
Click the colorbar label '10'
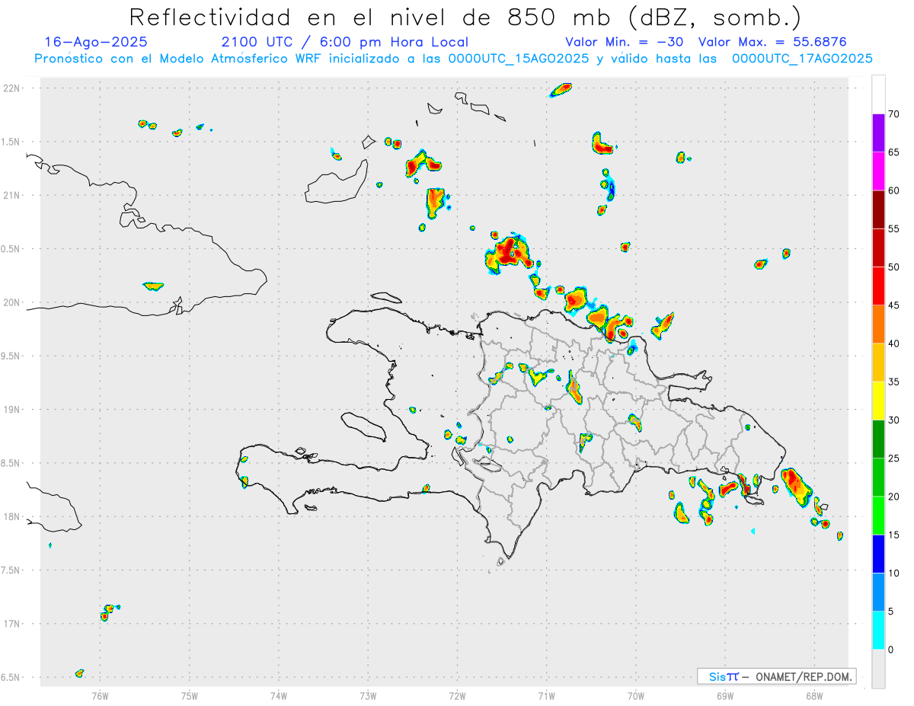point(894,573)
